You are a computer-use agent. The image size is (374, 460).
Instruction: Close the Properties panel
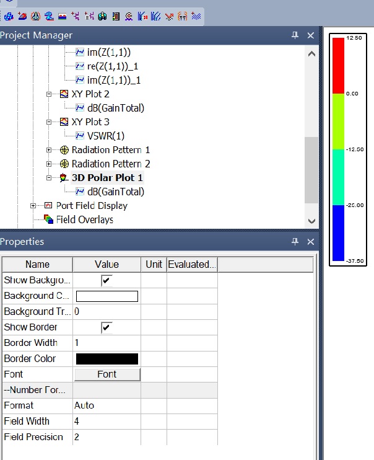click(x=311, y=242)
